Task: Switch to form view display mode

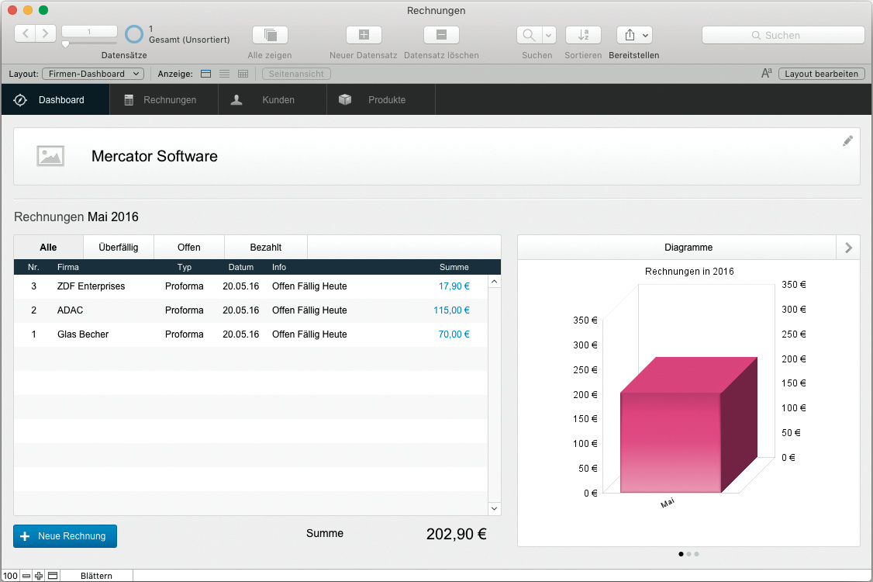Action: (x=205, y=74)
